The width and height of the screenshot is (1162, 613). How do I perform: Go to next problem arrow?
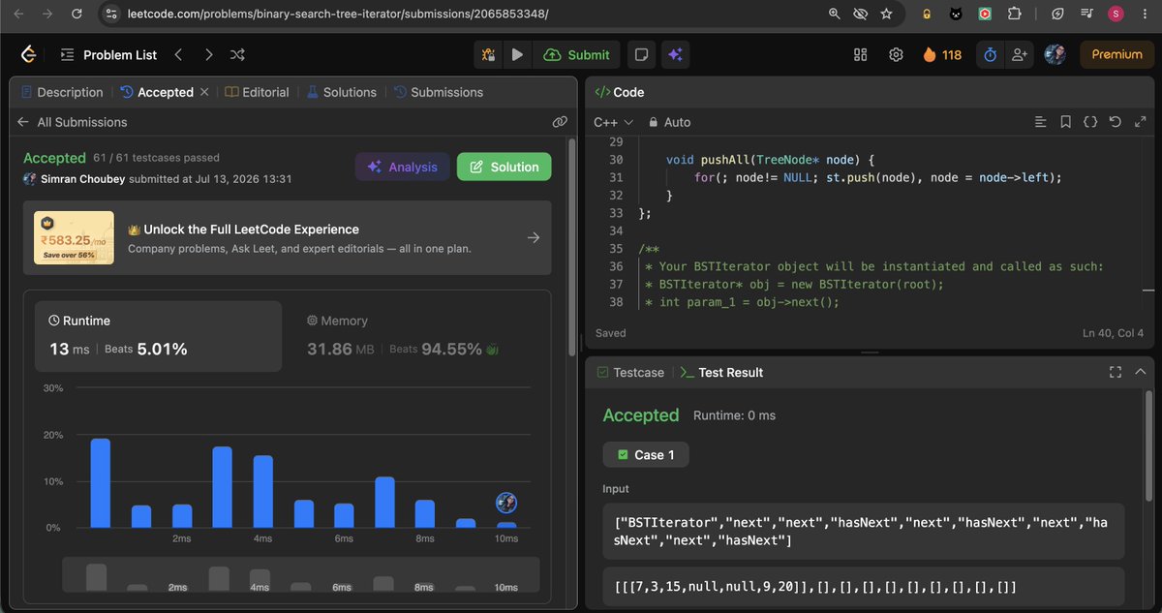208,55
